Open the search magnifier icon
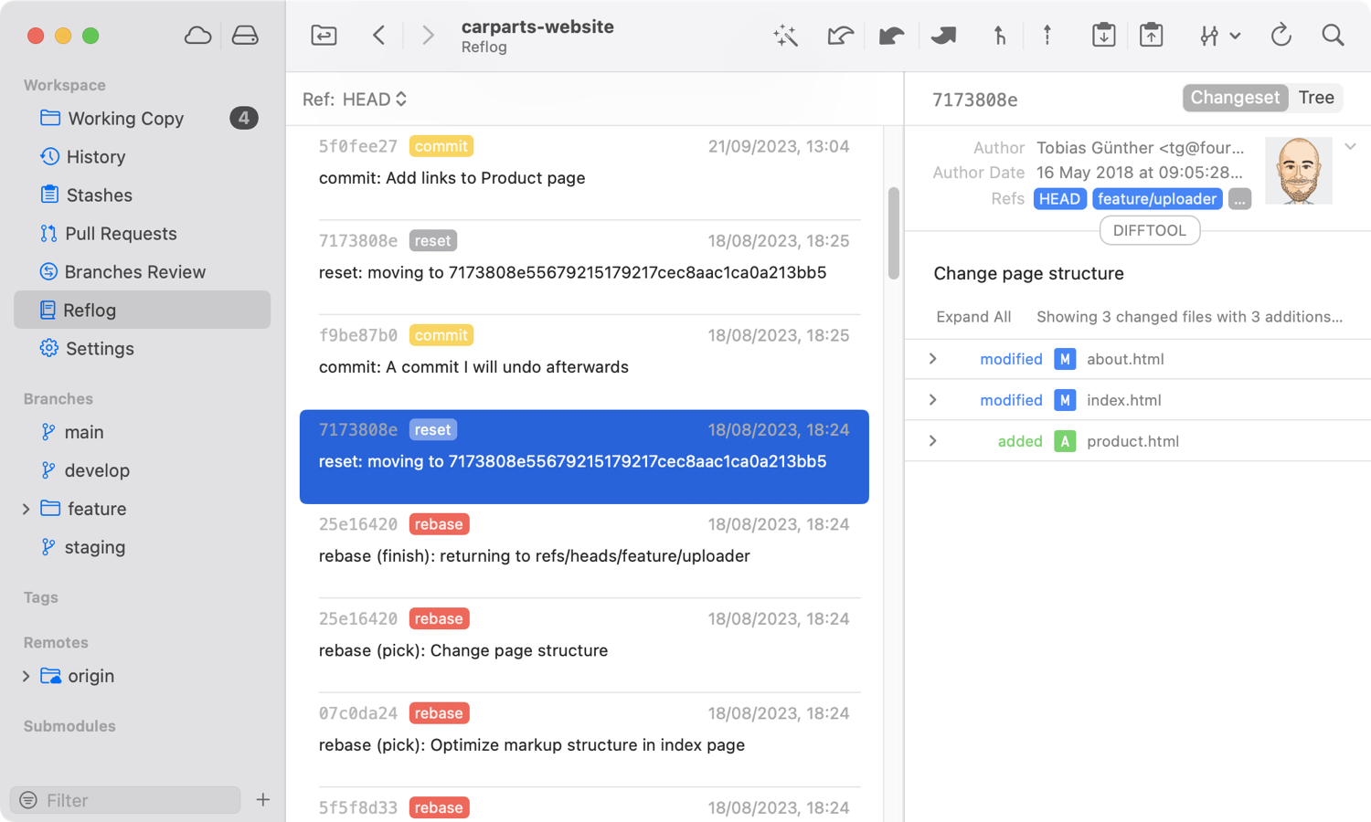The height and width of the screenshot is (822, 1371). 1333,36
